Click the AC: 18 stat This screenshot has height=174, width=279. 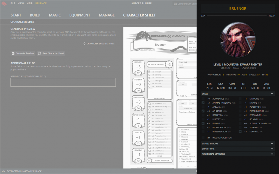244,75
